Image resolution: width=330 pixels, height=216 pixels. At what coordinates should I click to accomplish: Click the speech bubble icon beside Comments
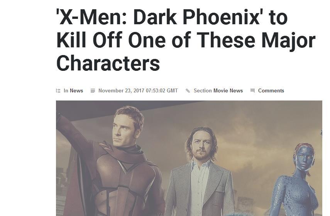click(252, 91)
